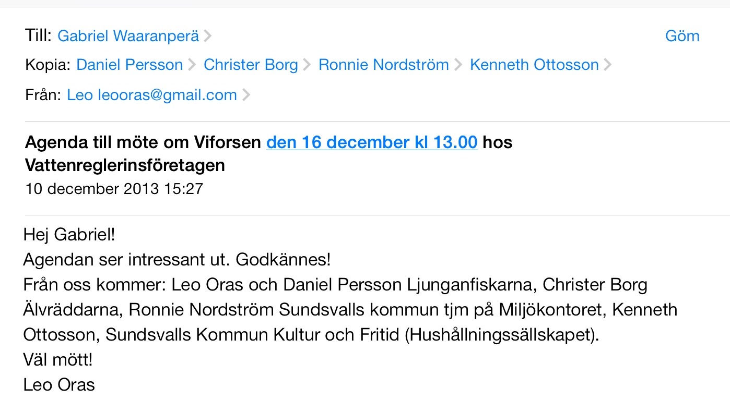Tap the timestamp '10 december 2013 15:27'
This screenshot has width=730, height=400.
point(114,188)
